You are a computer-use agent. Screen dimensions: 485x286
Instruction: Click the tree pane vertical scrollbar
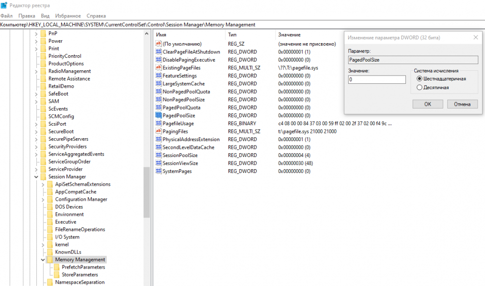(146, 194)
